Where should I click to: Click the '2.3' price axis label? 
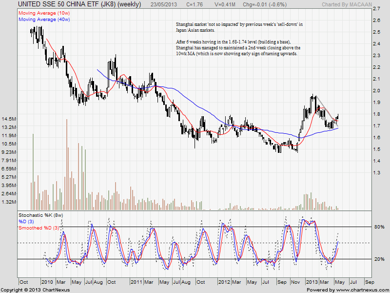pyautogui.click(x=376, y=56)
